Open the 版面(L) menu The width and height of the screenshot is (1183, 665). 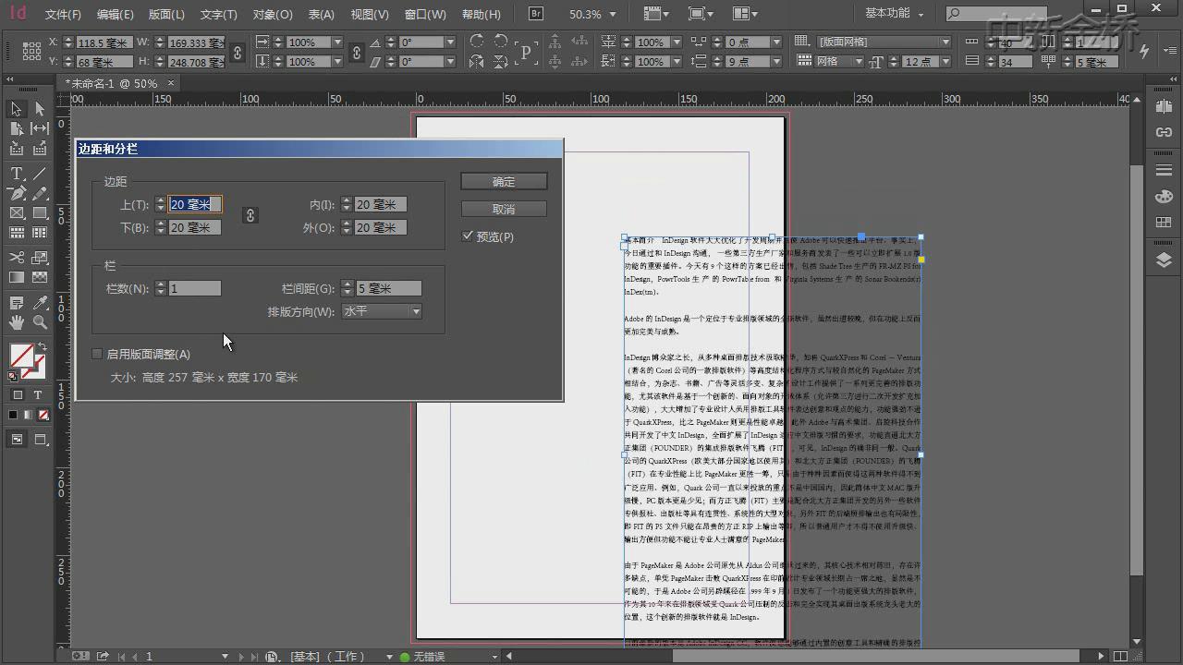coord(166,15)
